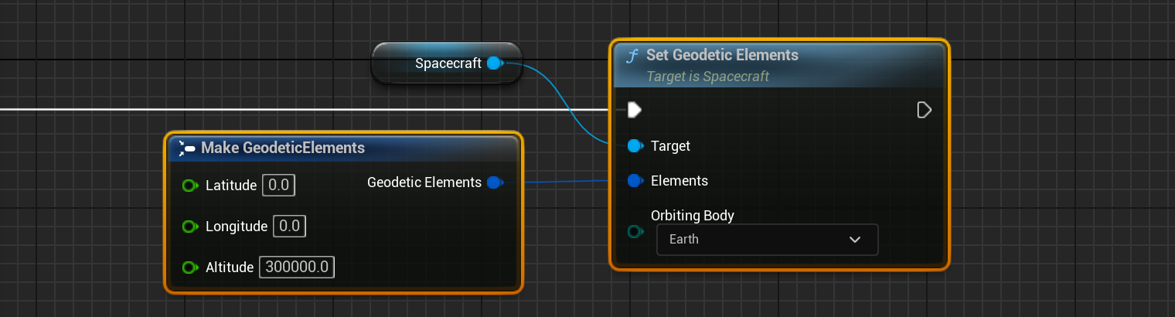Click the white execution input pin
This screenshot has height=317, width=1175.
(x=634, y=110)
